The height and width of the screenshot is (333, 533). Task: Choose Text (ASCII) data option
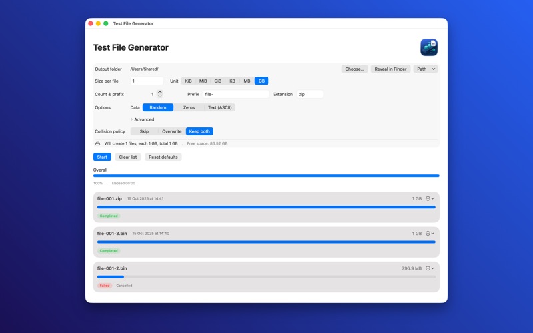(220, 107)
